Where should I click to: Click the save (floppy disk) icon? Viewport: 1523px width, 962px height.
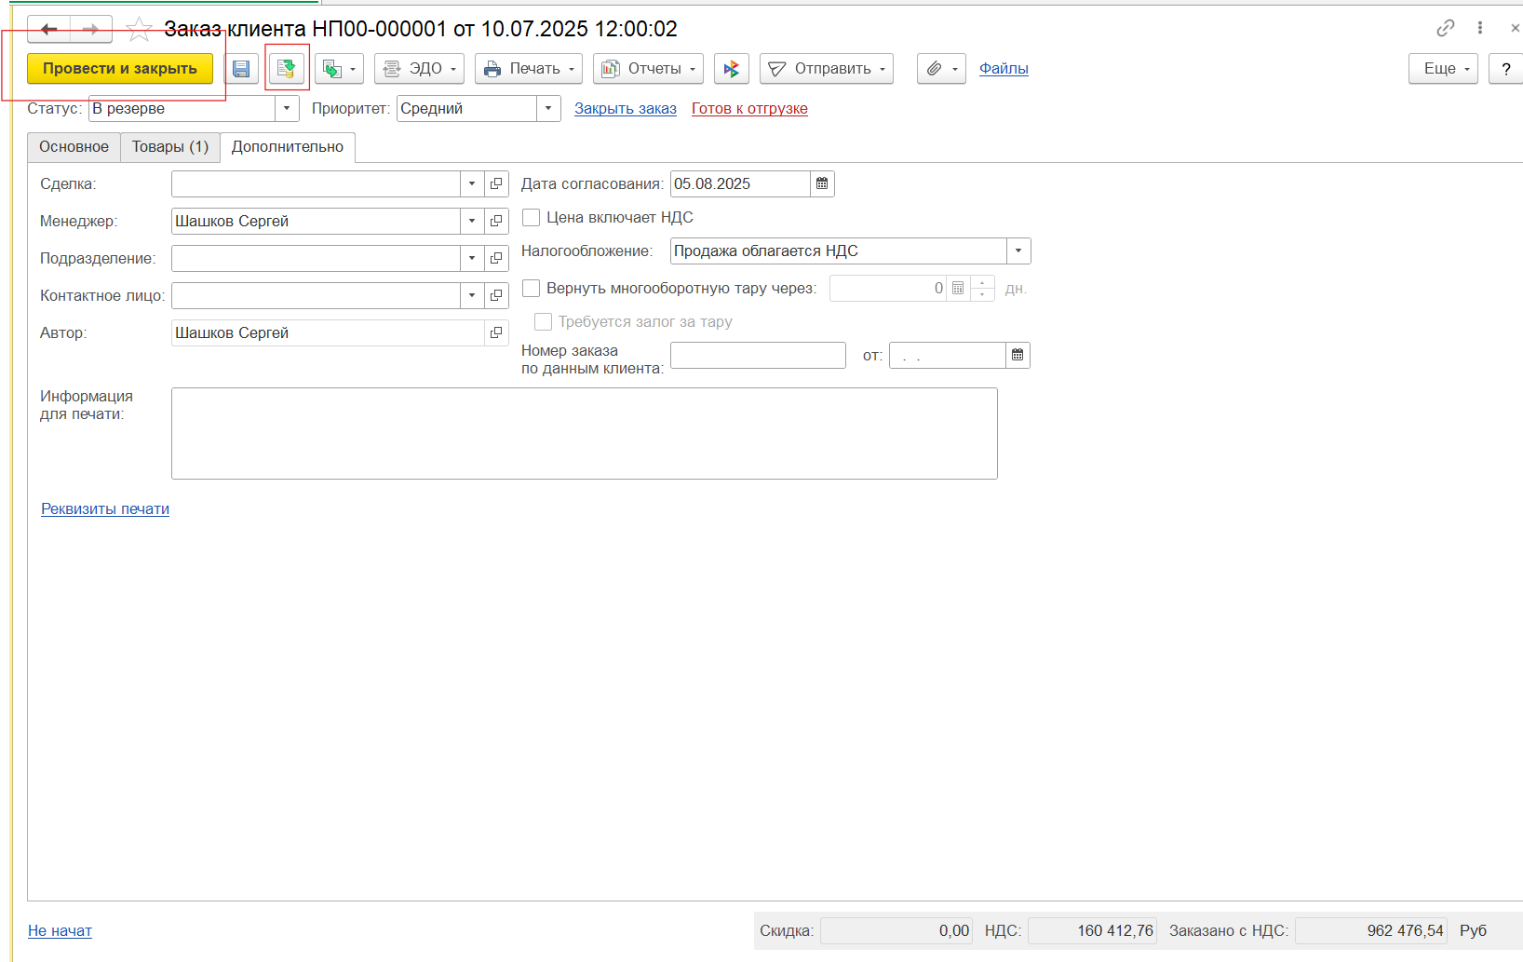(241, 69)
